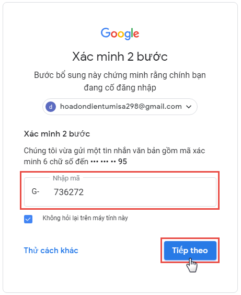Click the 'Tiếp theo' button
The width and height of the screenshot is (241, 295).
pos(190,250)
